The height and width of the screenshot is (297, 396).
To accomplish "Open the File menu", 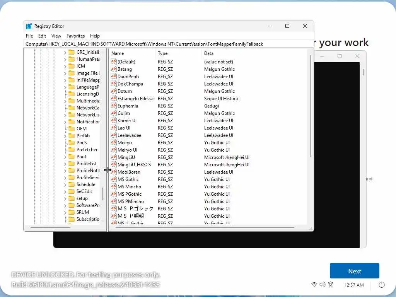I will [29, 36].
